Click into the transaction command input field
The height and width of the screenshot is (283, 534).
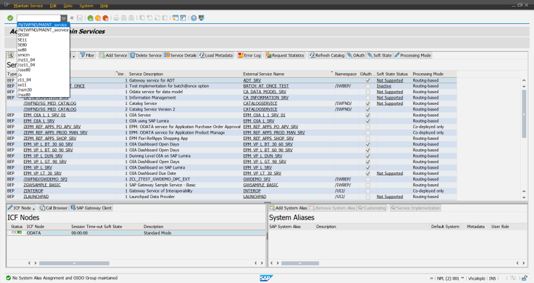pyautogui.click(x=39, y=18)
